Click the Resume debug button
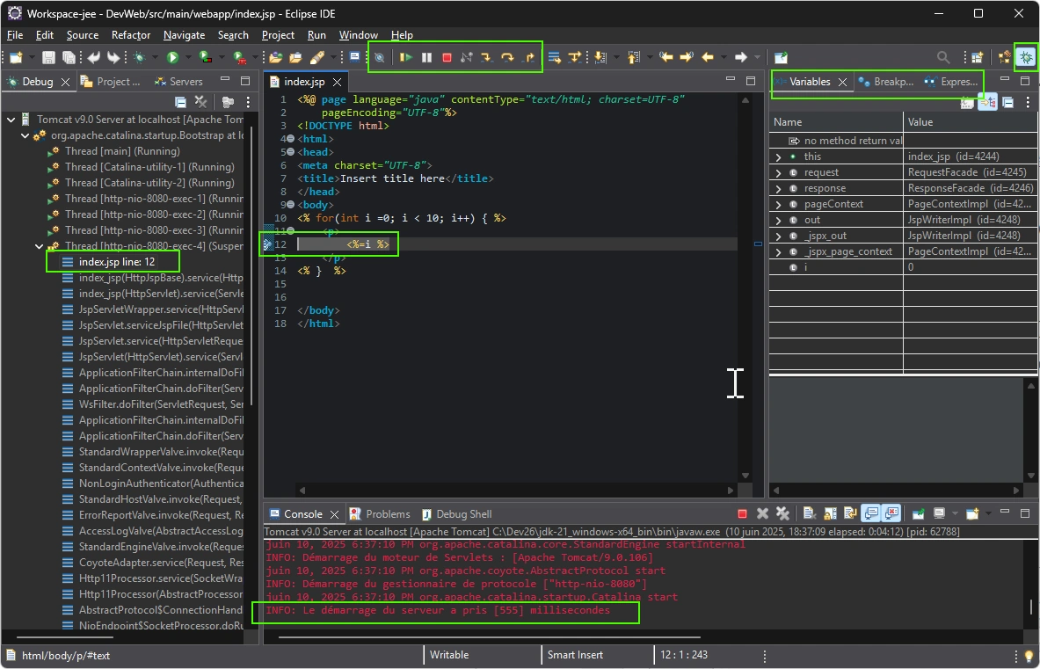The image size is (1040, 669). point(405,58)
